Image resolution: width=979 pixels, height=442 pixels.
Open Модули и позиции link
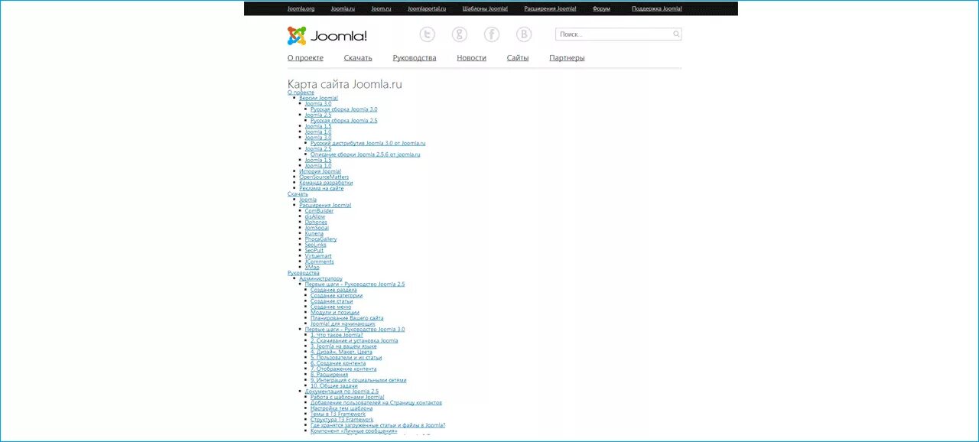click(335, 313)
